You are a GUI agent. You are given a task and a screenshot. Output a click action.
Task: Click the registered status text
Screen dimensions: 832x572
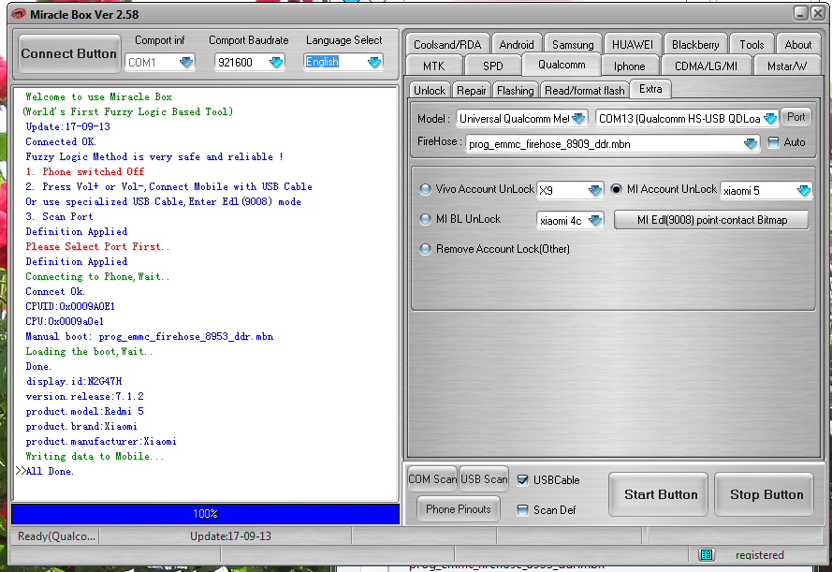coord(759,554)
